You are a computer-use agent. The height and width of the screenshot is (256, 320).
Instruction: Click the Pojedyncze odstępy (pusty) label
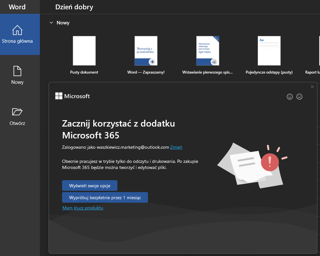point(269,72)
